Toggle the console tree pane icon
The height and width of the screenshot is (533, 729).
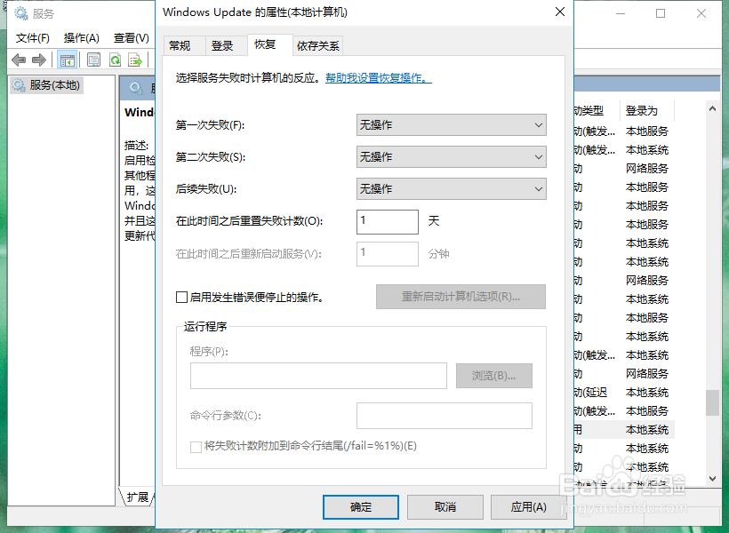[x=67, y=60]
